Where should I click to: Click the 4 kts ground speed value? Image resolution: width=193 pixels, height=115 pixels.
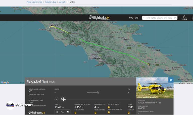coord(96,107)
